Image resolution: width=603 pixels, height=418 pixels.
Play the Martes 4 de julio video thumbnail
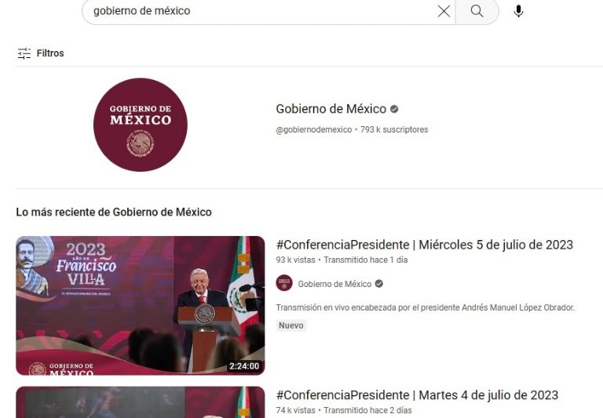[x=141, y=402]
